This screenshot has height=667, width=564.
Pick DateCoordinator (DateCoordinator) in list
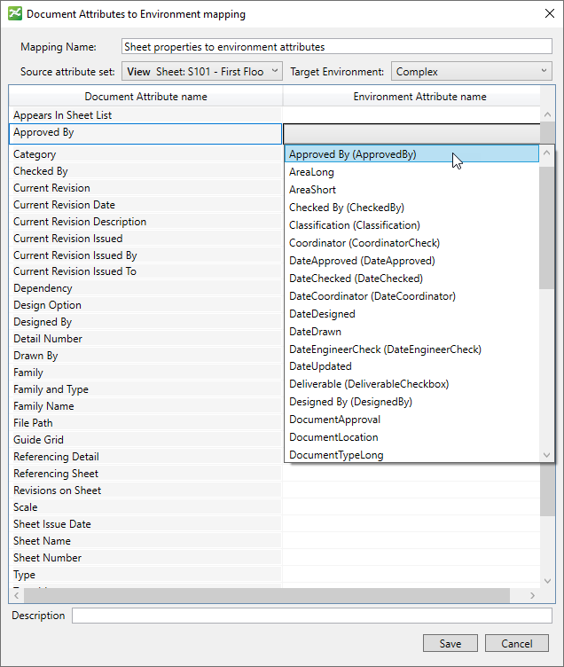pos(411,296)
